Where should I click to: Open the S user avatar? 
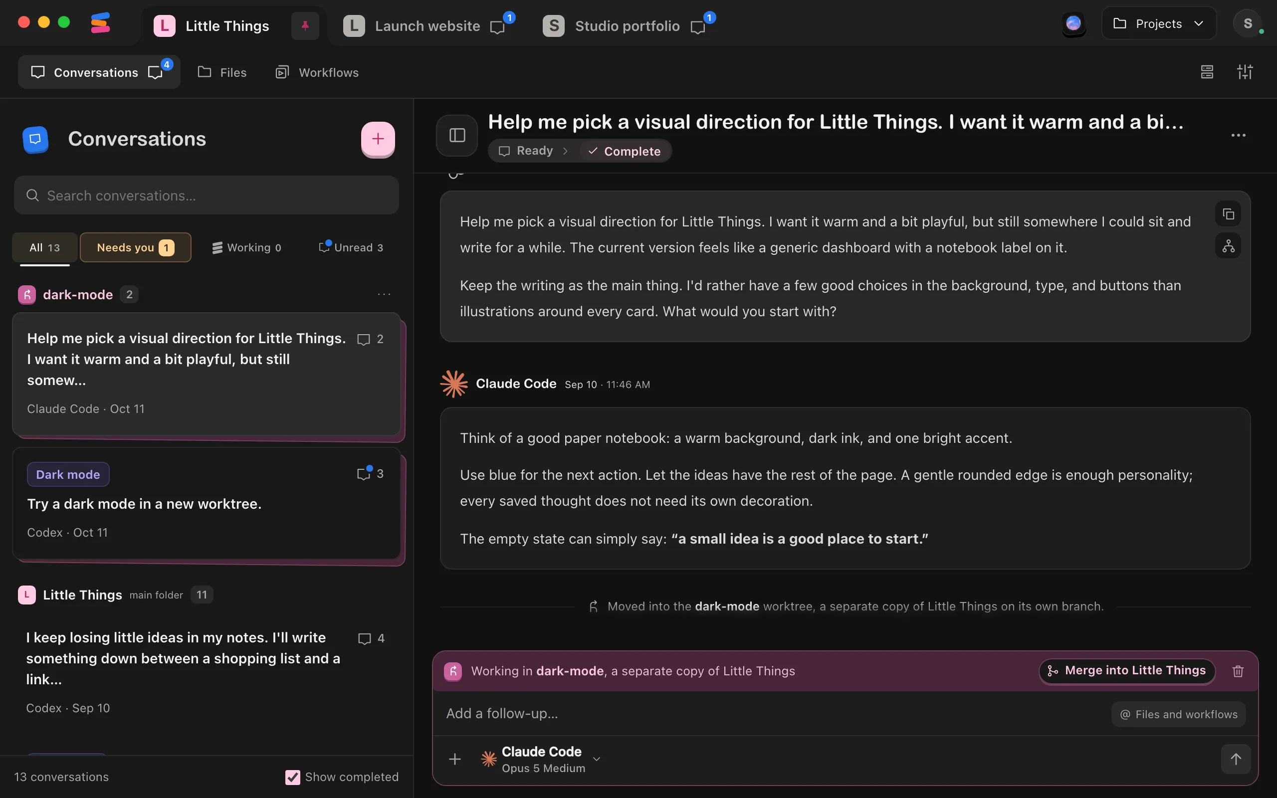coord(1248,24)
